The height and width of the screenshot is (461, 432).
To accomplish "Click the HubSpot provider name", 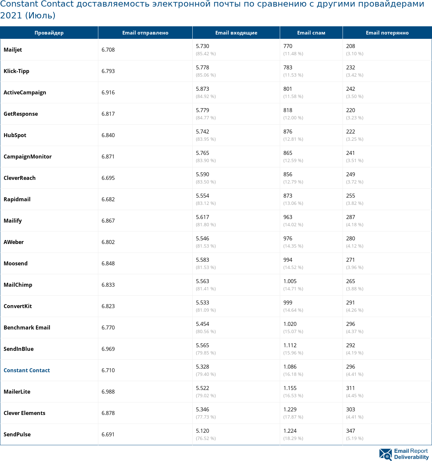I will coord(15,135).
